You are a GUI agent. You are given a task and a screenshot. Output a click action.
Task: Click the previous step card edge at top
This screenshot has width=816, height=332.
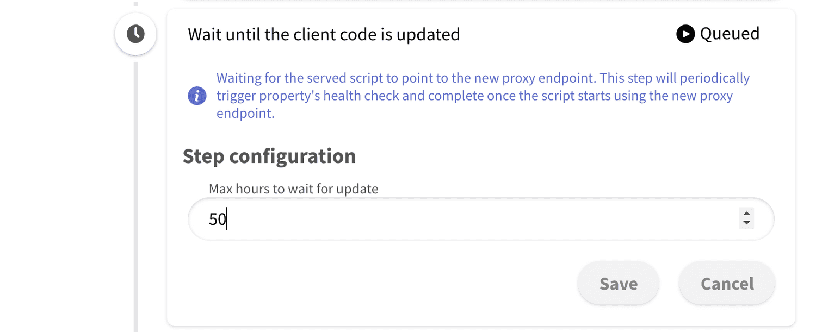pyautogui.click(x=479, y=2)
